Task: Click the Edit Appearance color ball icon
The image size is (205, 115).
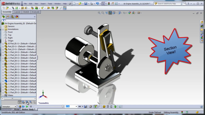Action: pyautogui.click(x=129, y=13)
